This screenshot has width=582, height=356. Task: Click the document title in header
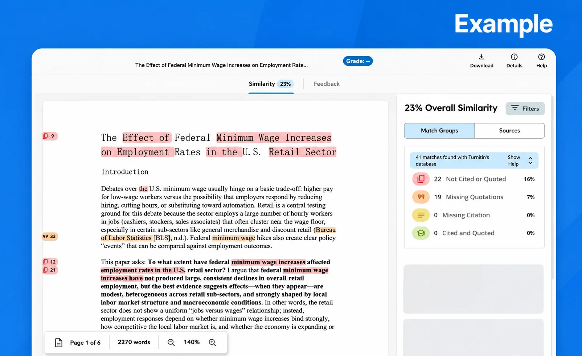(221, 65)
